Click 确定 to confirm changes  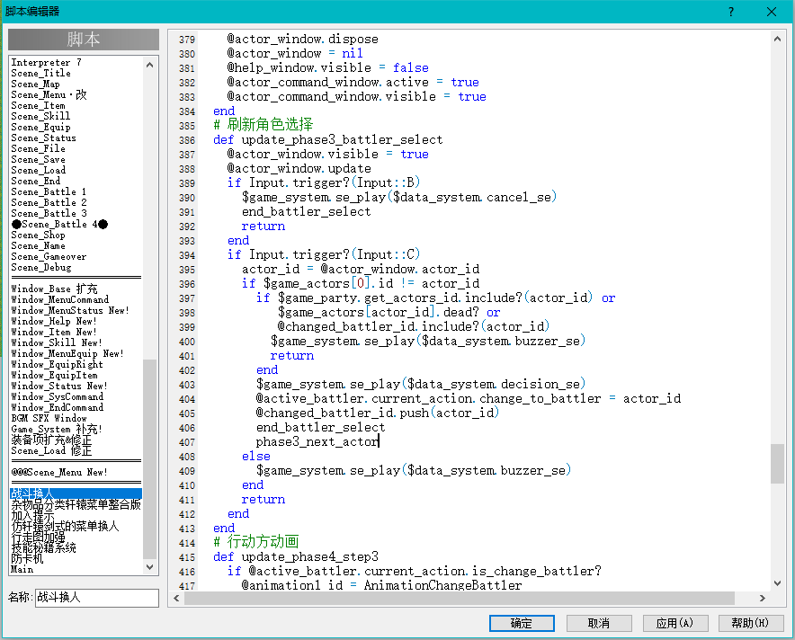click(522, 623)
